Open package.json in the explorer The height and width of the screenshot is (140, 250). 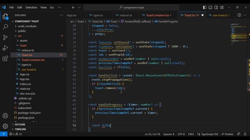click(26, 117)
